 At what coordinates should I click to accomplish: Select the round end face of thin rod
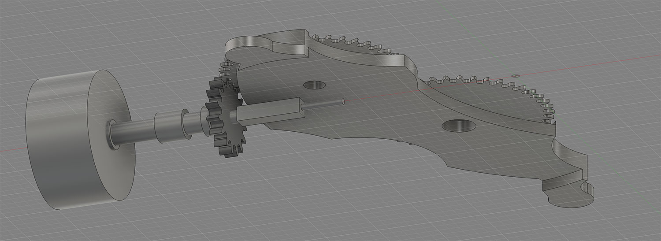(x=343, y=101)
